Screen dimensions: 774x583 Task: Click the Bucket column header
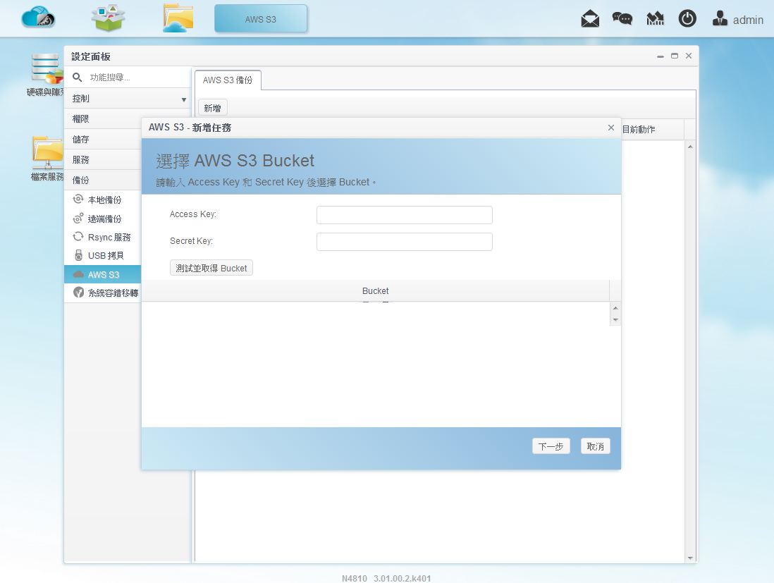tap(375, 290)
